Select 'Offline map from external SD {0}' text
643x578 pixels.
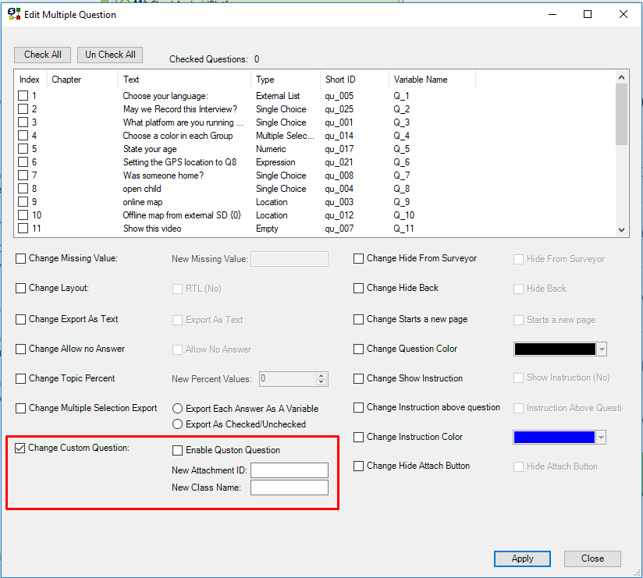[182, 215]
